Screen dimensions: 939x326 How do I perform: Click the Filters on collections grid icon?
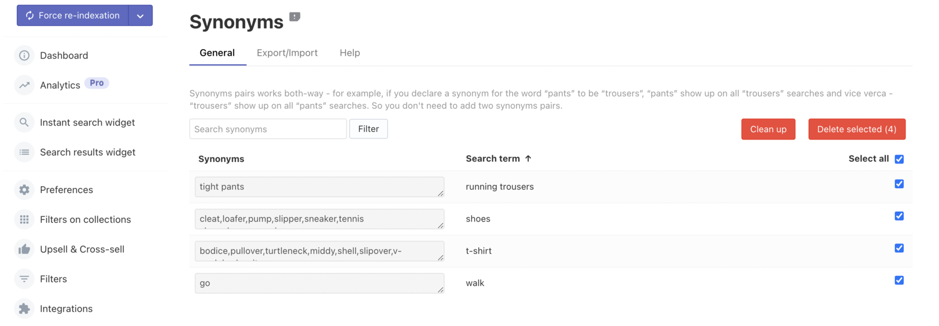tap(24, 219)
